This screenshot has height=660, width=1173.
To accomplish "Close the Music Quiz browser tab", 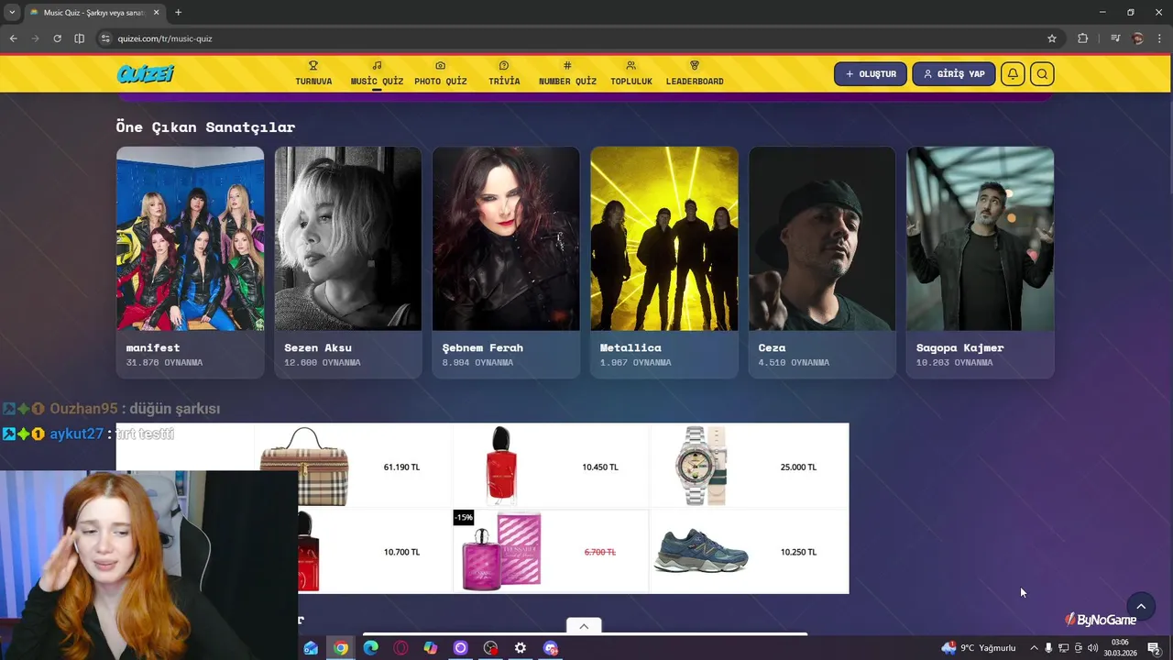I will (157, 13).
